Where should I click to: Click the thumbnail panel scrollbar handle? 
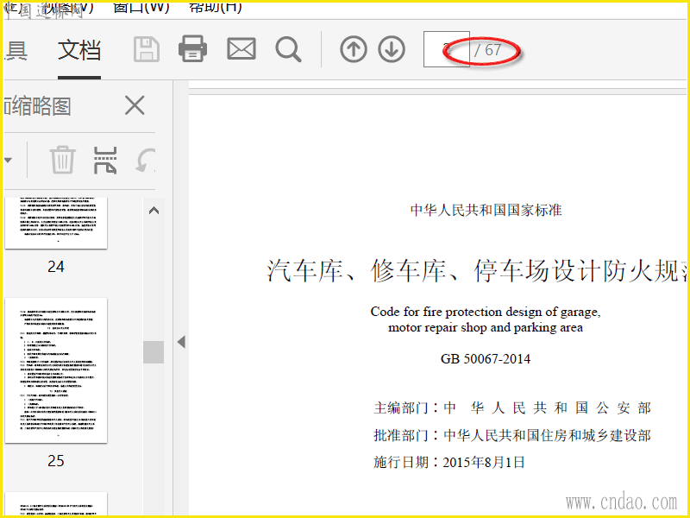(154, 352)
